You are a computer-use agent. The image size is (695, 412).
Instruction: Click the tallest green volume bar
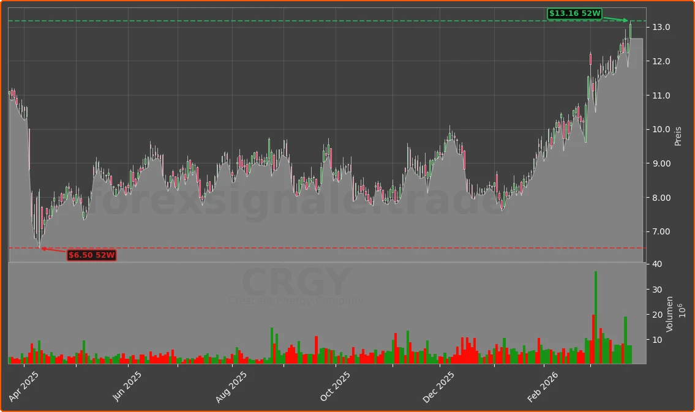(596, 317)
